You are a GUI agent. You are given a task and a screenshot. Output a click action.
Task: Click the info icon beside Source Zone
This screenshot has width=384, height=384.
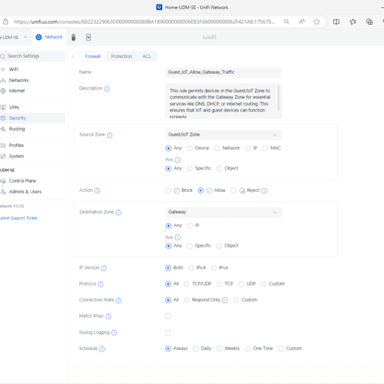110,135
